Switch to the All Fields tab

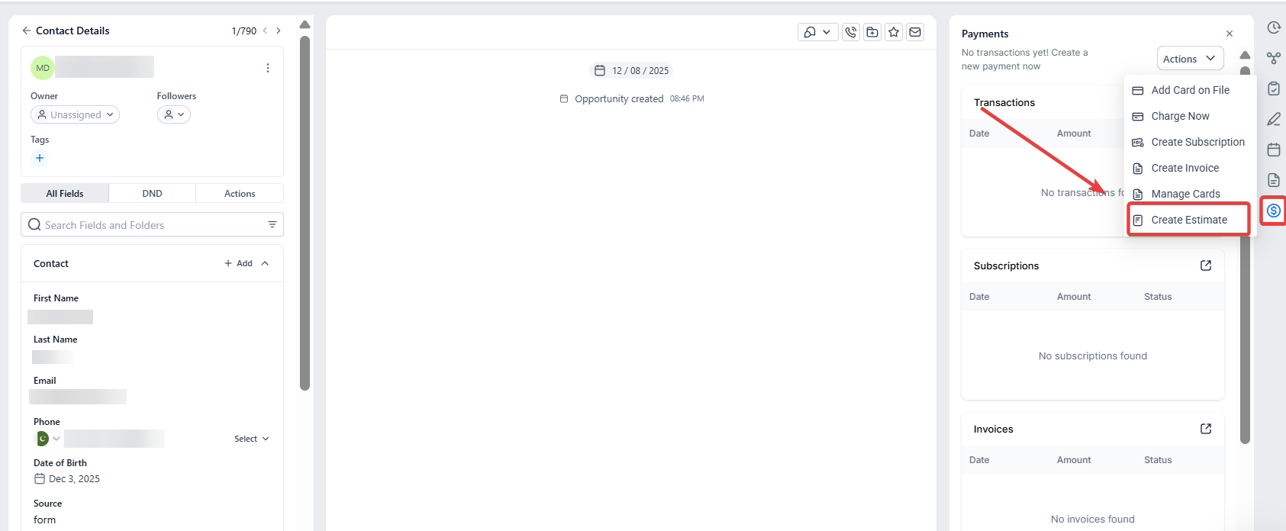click(65, 194)
